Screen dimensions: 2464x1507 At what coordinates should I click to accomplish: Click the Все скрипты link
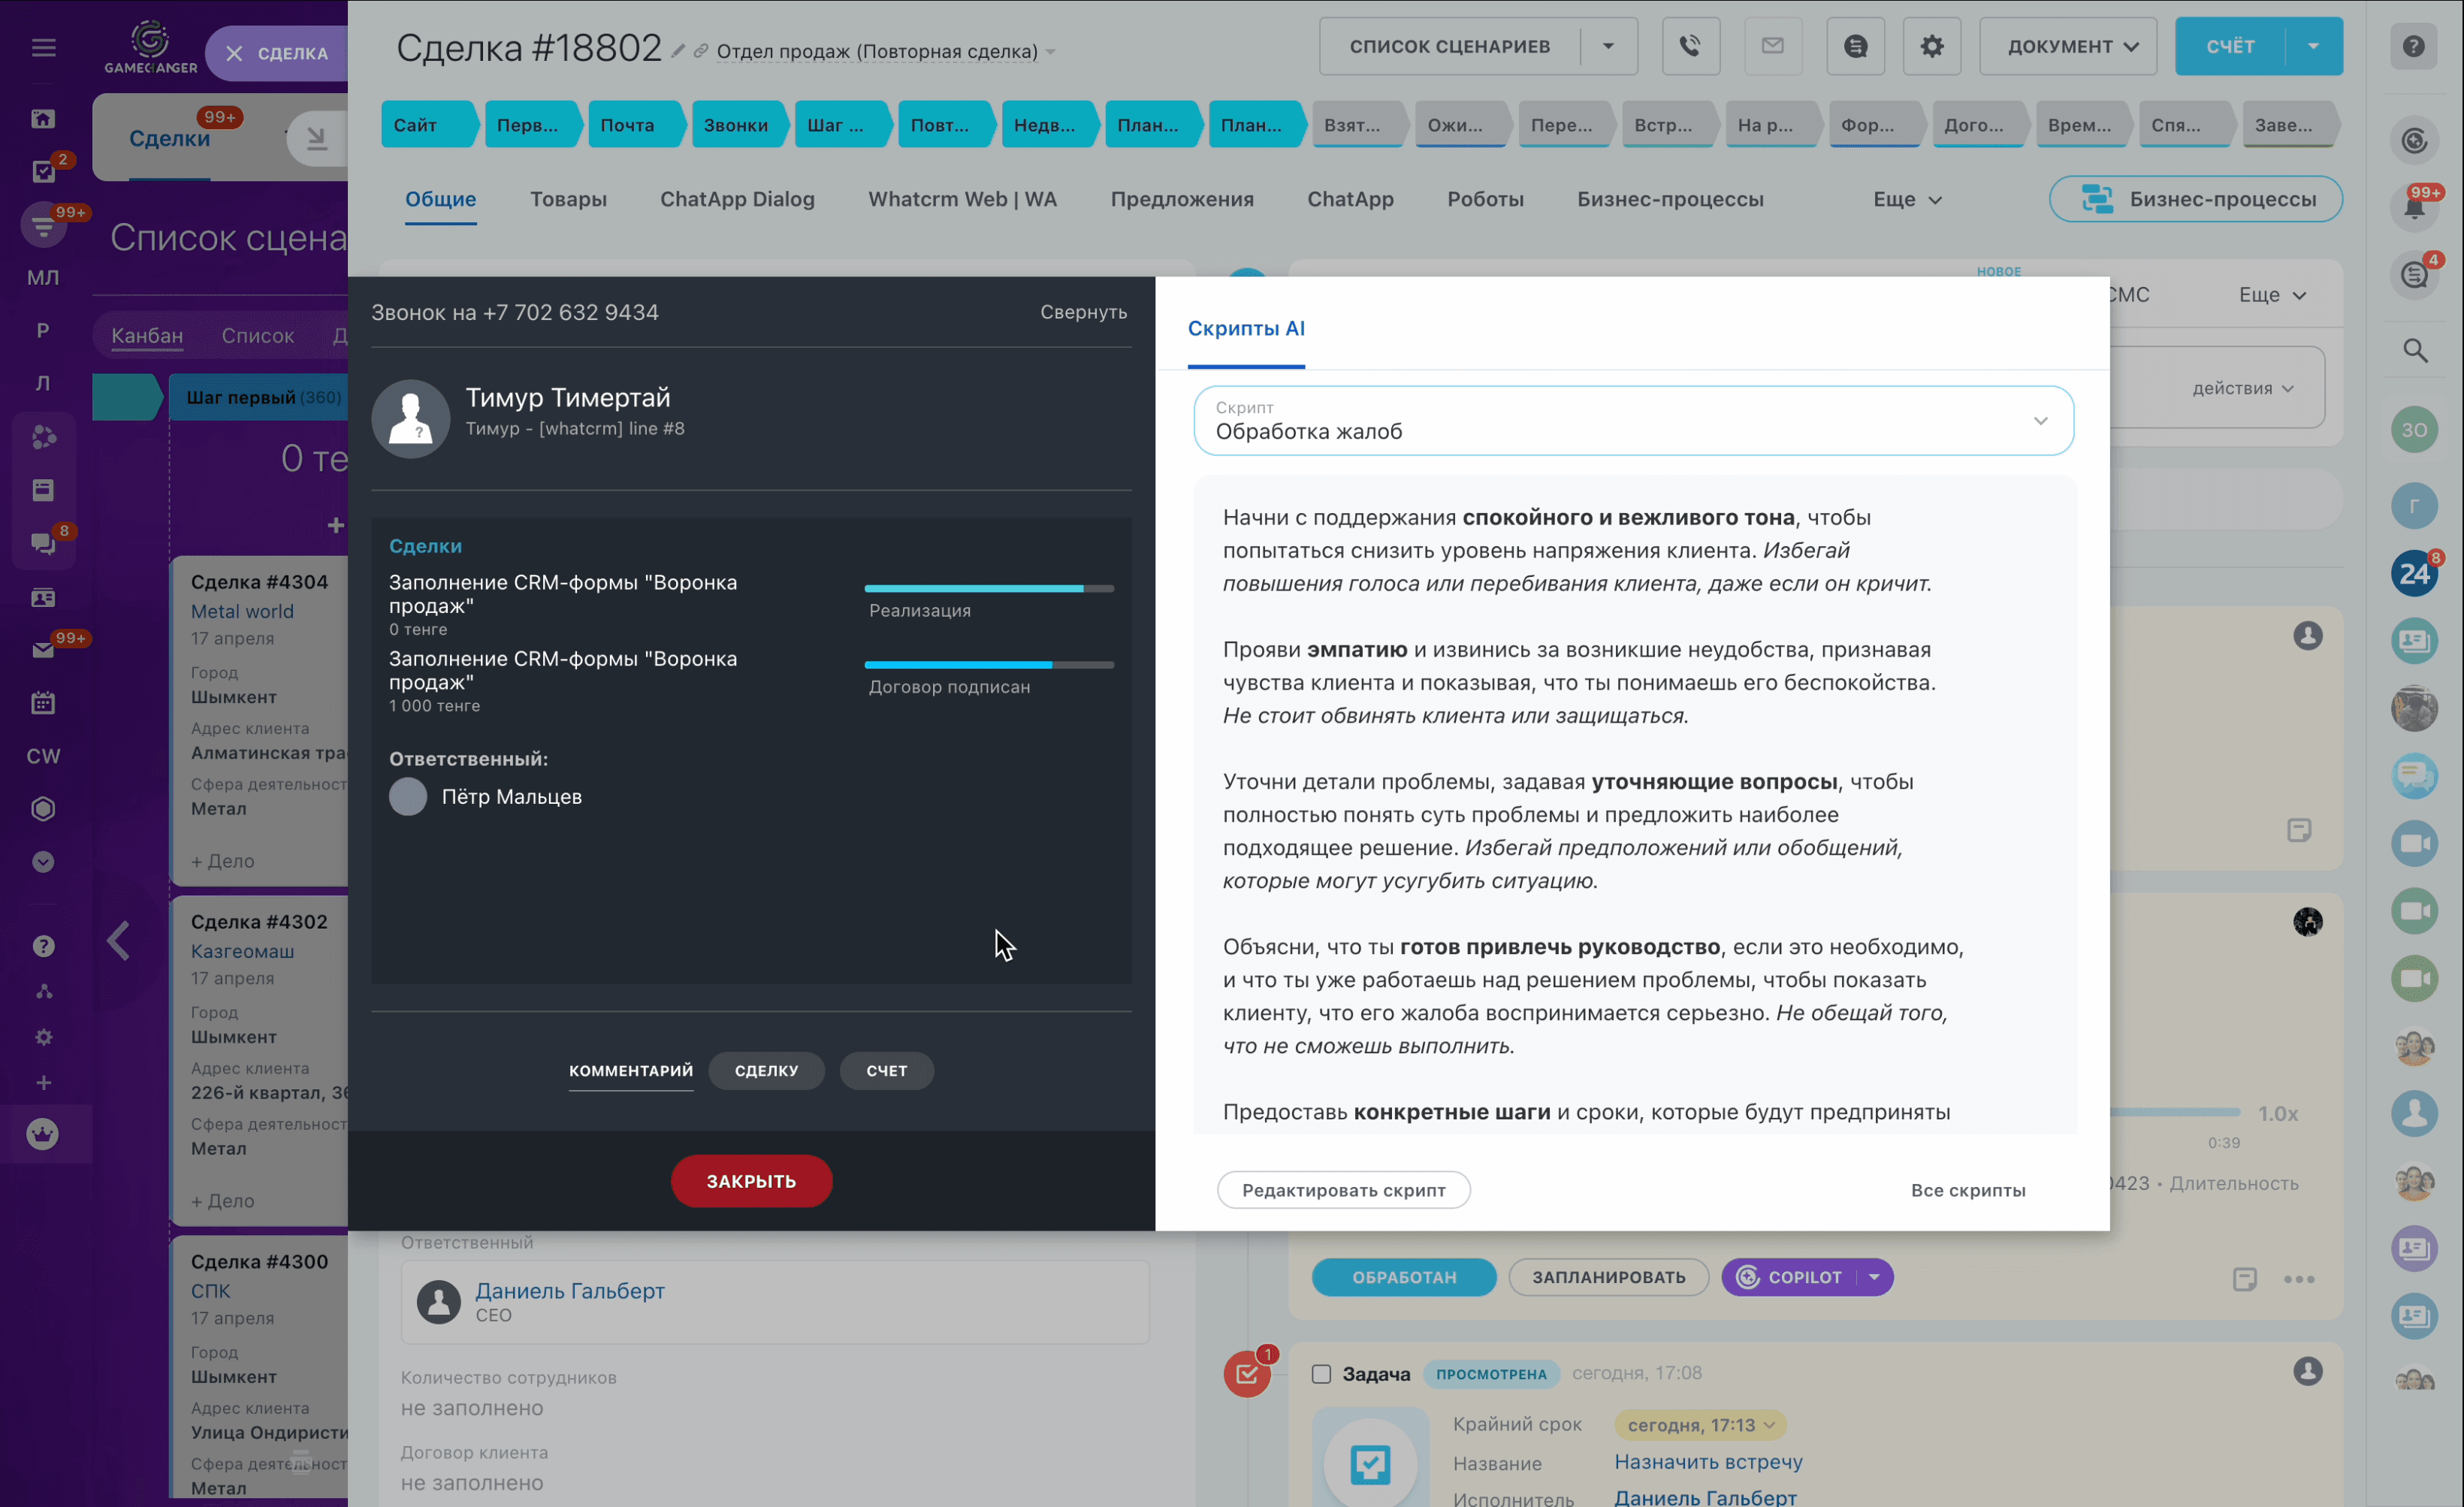tap(1967, 1190)
